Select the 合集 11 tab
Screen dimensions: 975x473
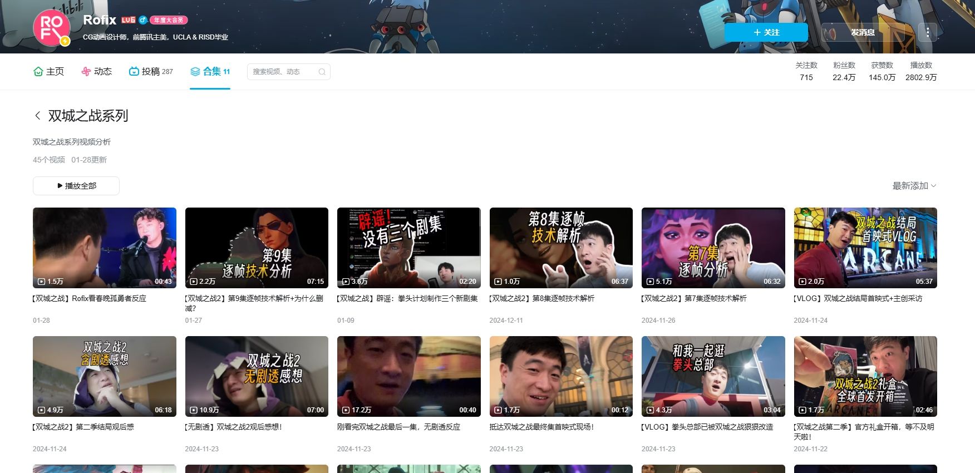210,71
